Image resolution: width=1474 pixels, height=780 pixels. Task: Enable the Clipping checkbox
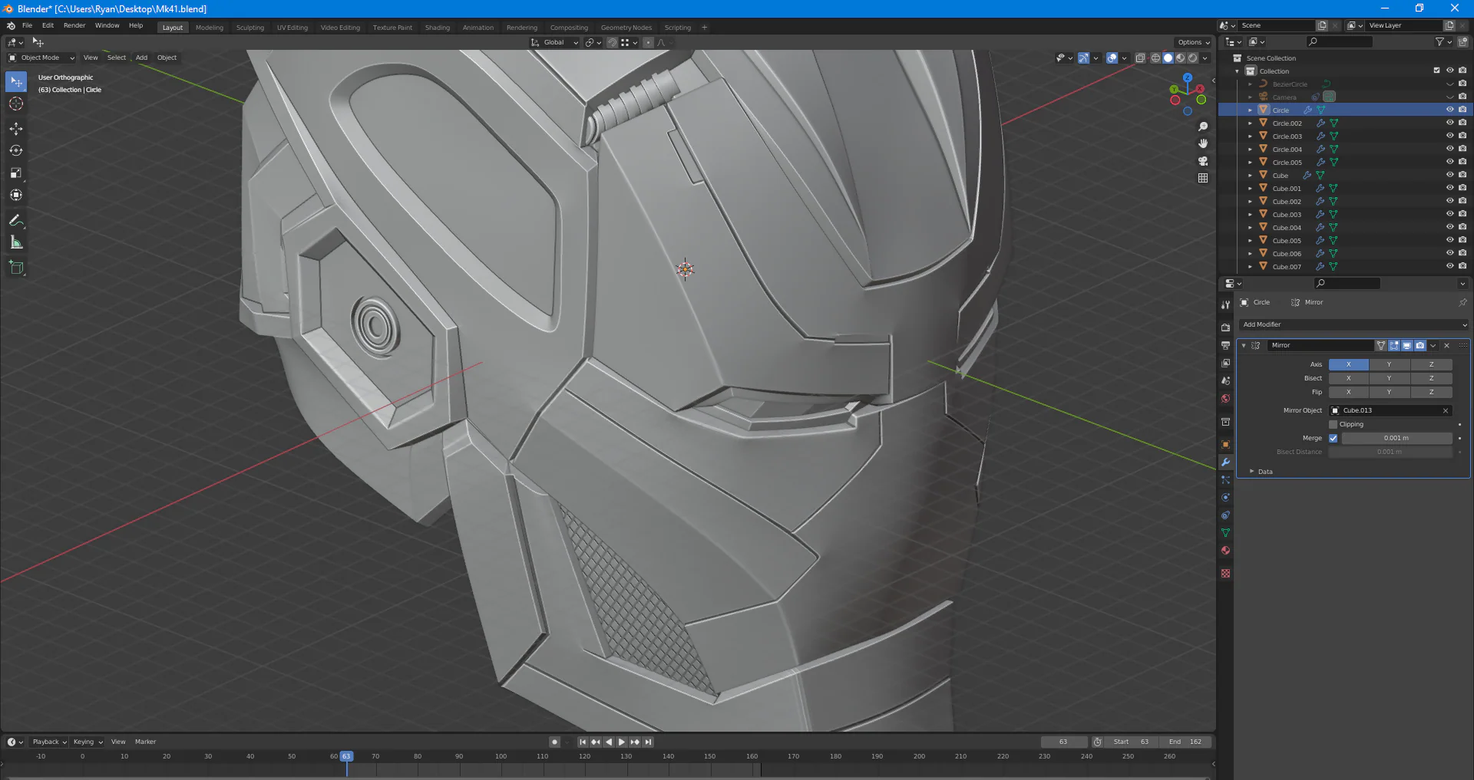point(1334,424)
